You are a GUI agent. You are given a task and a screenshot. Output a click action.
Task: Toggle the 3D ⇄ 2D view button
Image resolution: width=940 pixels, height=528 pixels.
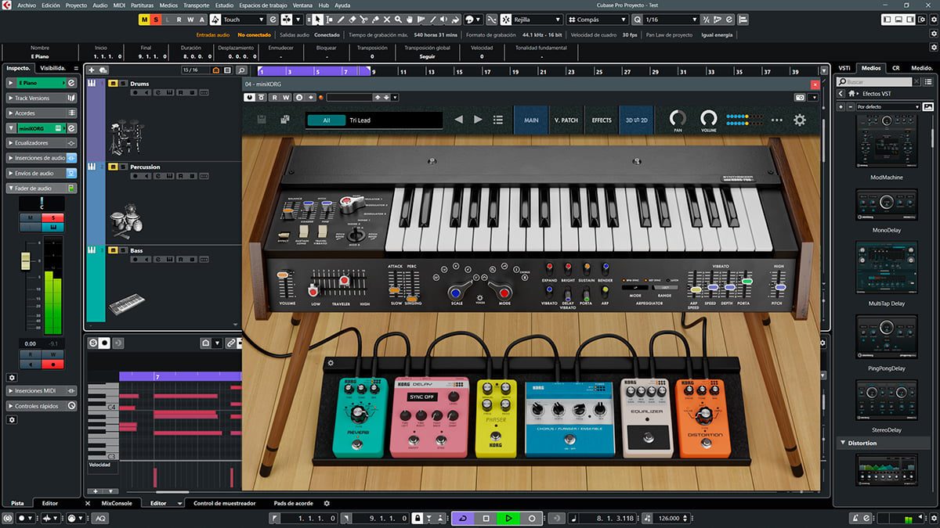coord(635,120)
